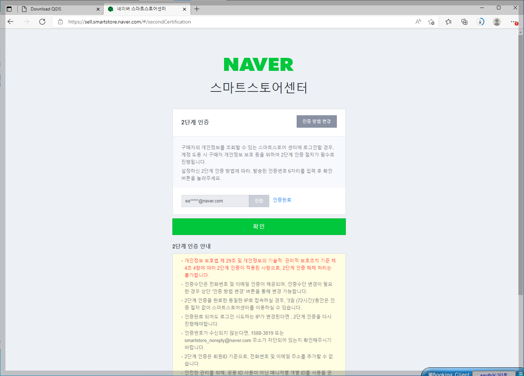524x376 pixels.
Task: Close the Download QGIS tab
Action: click(98, 9)
